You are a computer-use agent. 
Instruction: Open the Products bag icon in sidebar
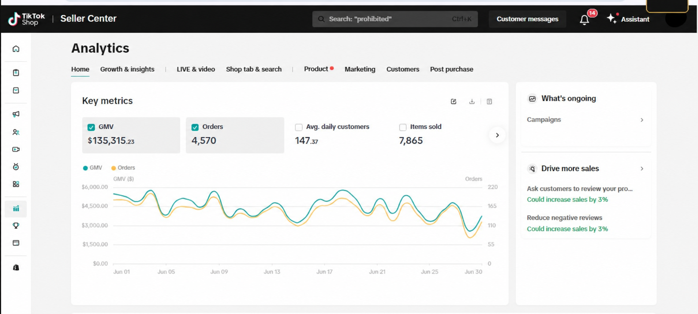[16, 90]
